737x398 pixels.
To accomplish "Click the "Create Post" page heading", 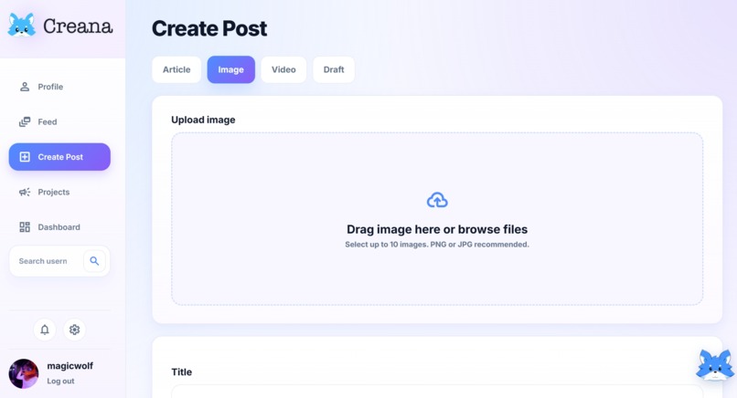I will pos(209,28).
